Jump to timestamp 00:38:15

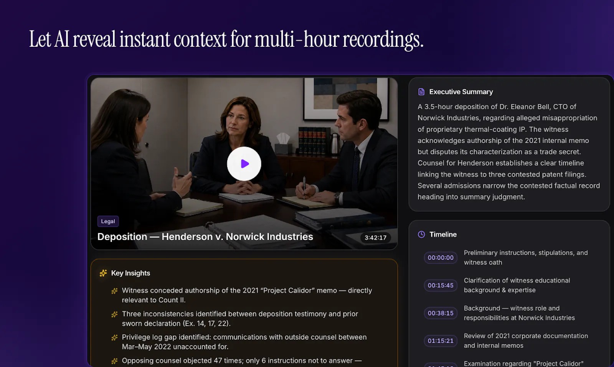[x=441, y=313]
